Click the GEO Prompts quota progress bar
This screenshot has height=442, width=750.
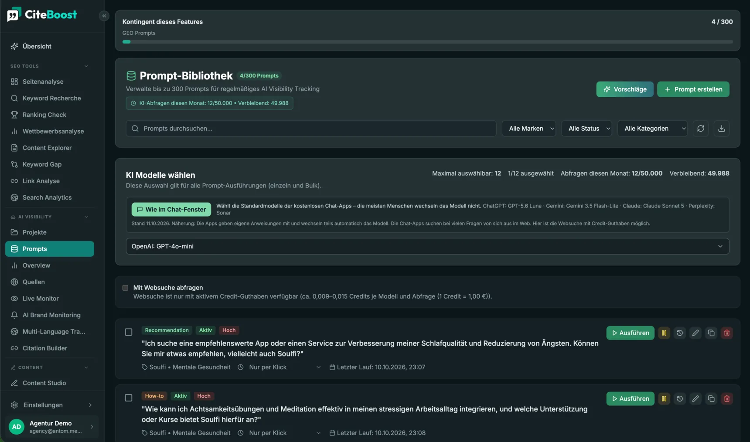pyautogui.click(x=427, y=42)
